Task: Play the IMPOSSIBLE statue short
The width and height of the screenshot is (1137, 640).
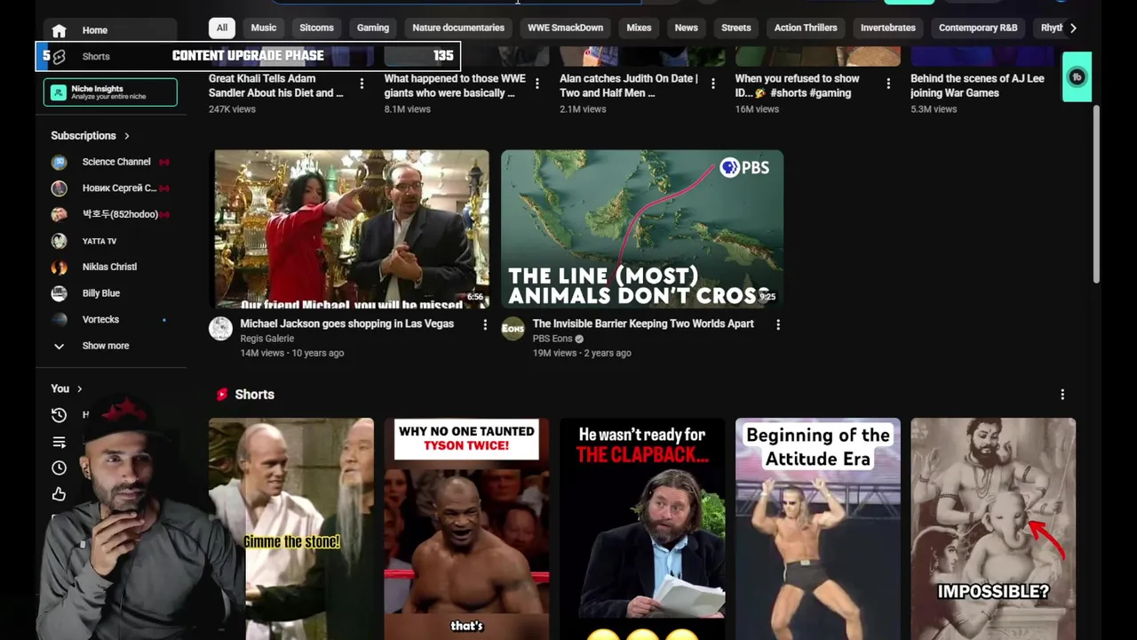Action: point(993,529)
